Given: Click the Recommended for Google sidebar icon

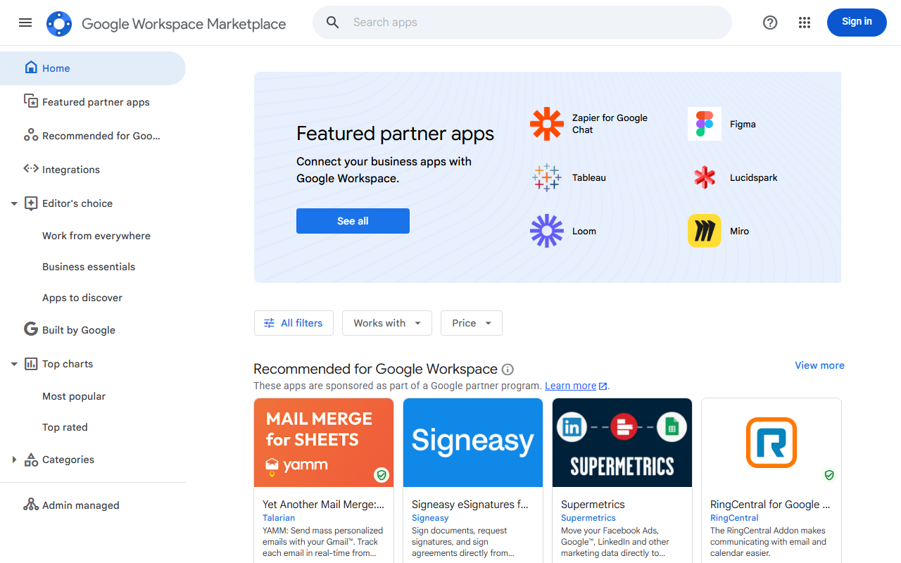Looking at the screenshot, I should 31,135.
